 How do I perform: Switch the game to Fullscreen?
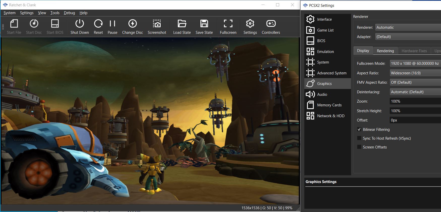(x=228, y=27)
